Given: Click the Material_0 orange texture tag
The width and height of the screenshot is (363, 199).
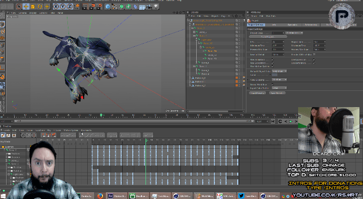Looking at the screenshot, I should (x=237, y=78).
